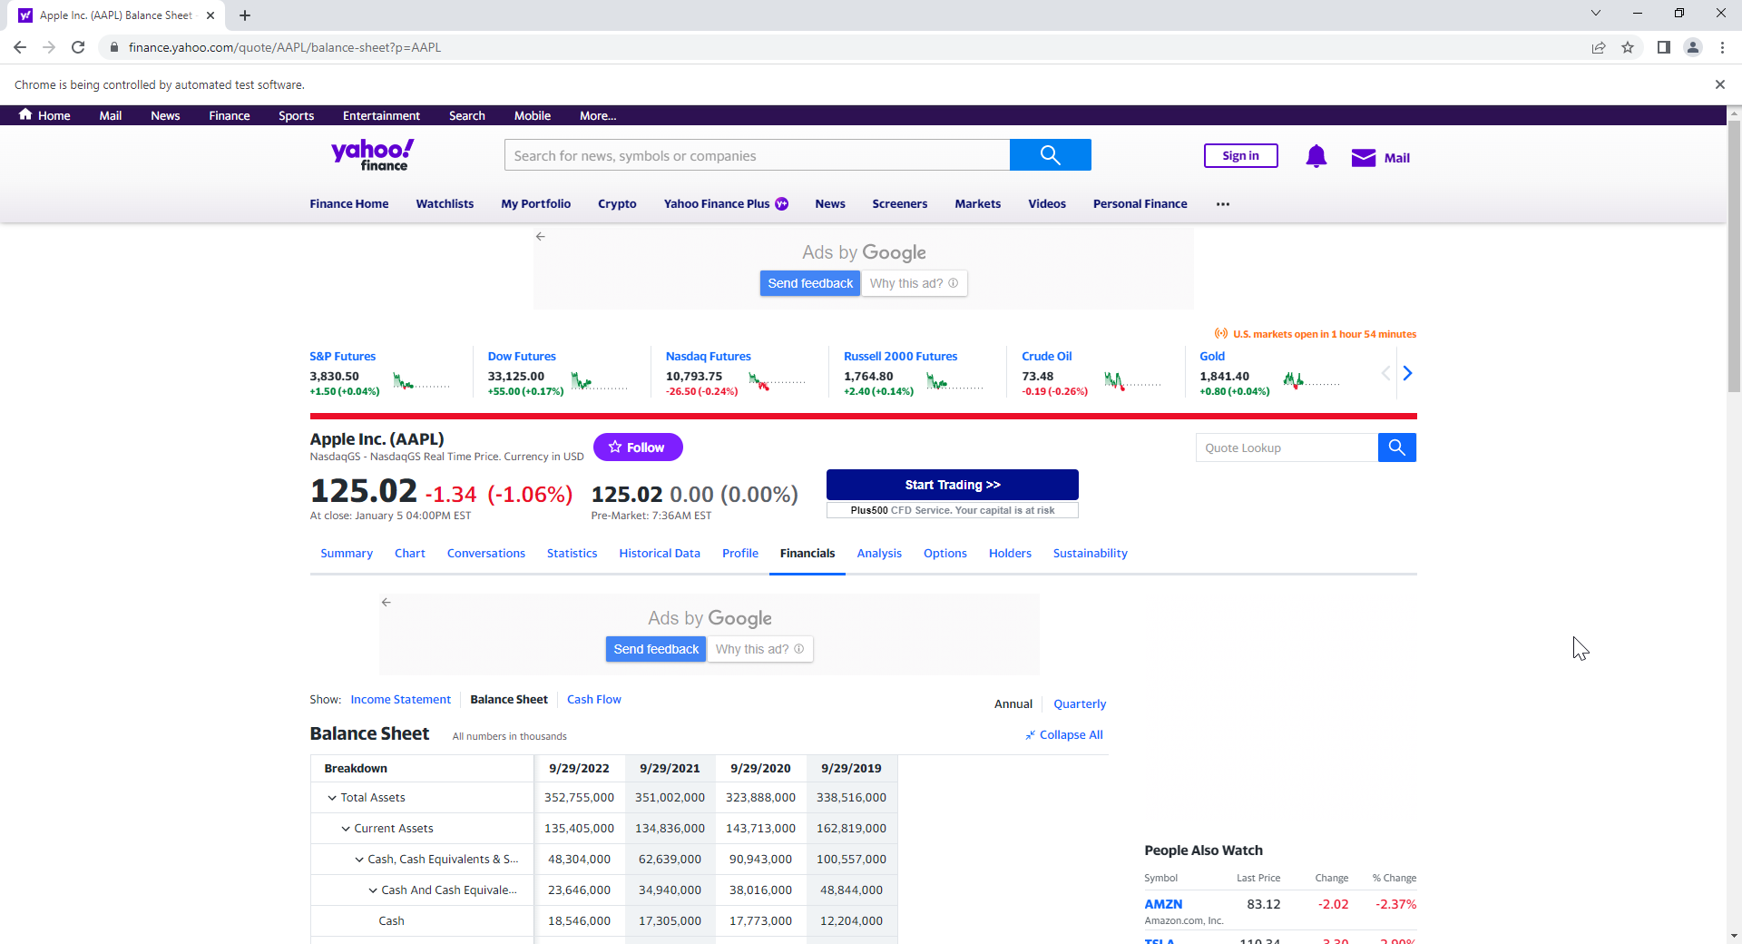Open notifications bell icon
The width and height of the screenshot is (1742, 944).
1316,157
